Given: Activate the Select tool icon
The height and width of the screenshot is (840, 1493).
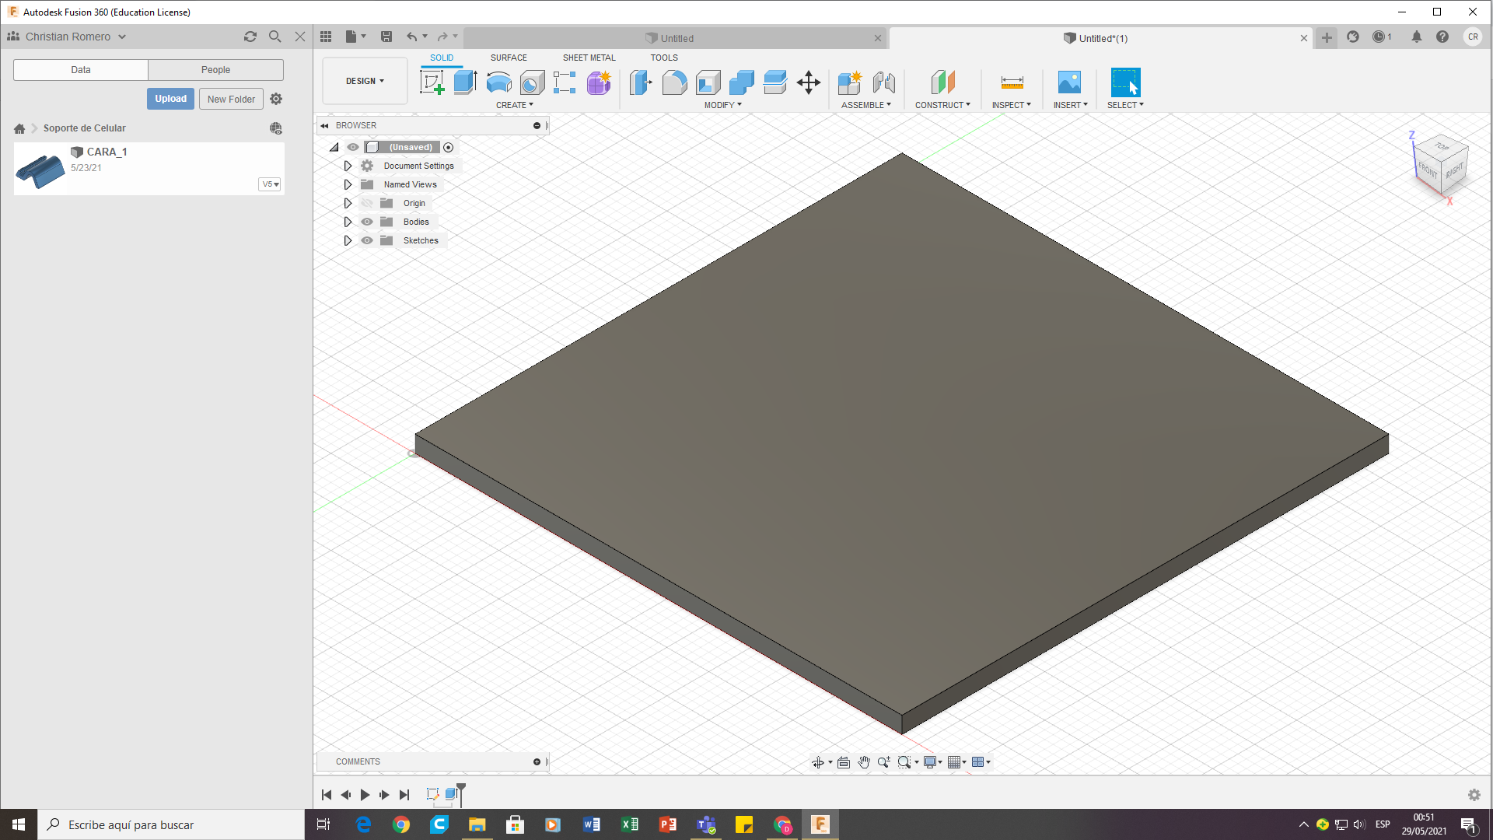Looking at the screenshot, I should [x=1125, y=82].
